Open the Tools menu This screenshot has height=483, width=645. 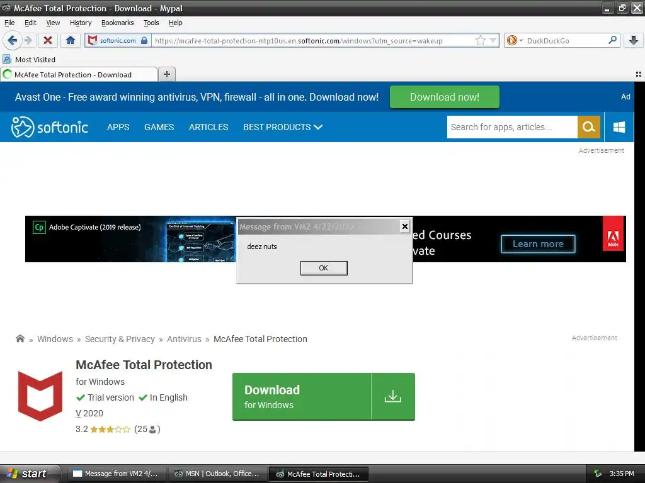click(151, 23)
